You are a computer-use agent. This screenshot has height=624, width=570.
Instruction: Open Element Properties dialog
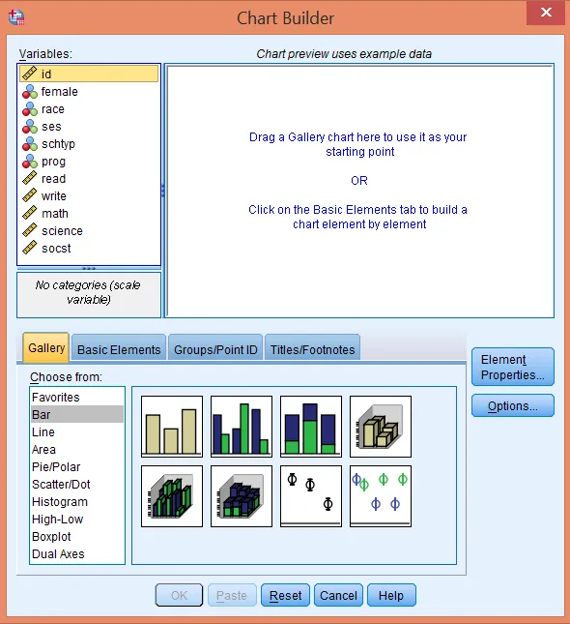pos(513,367)
